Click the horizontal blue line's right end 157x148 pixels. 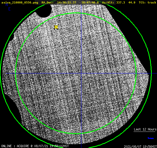pos(156,73)
